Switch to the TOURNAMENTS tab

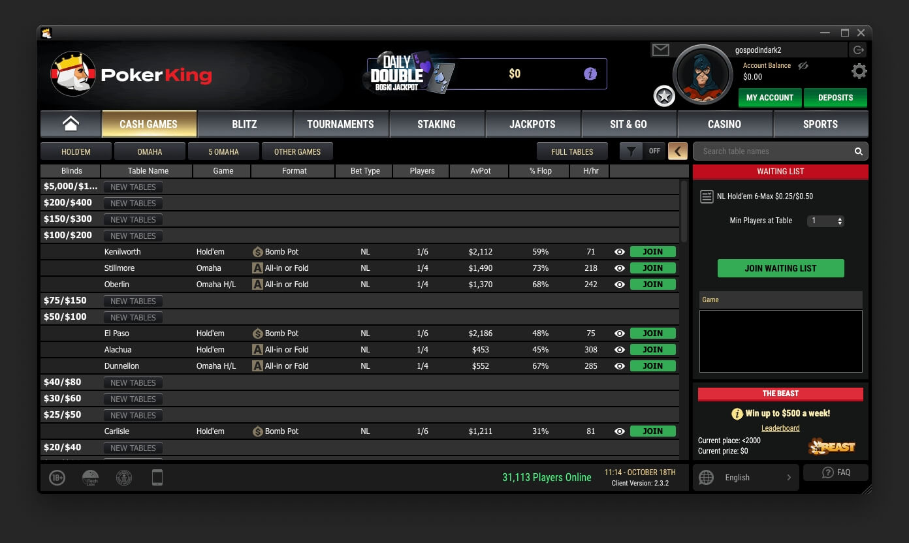(x=340, y=124)
